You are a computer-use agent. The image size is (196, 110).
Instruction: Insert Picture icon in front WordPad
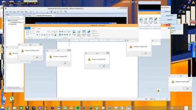pyautogui.click(x=74, y=32)
